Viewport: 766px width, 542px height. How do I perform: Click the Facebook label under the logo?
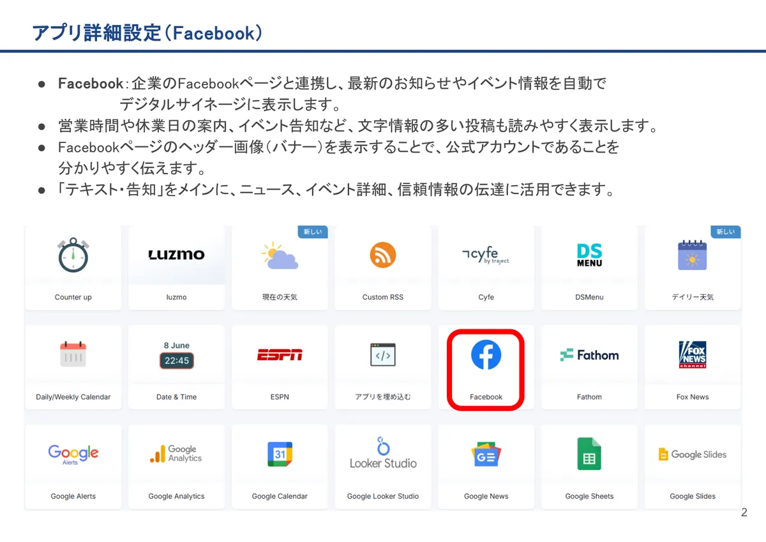click(486, 396)
